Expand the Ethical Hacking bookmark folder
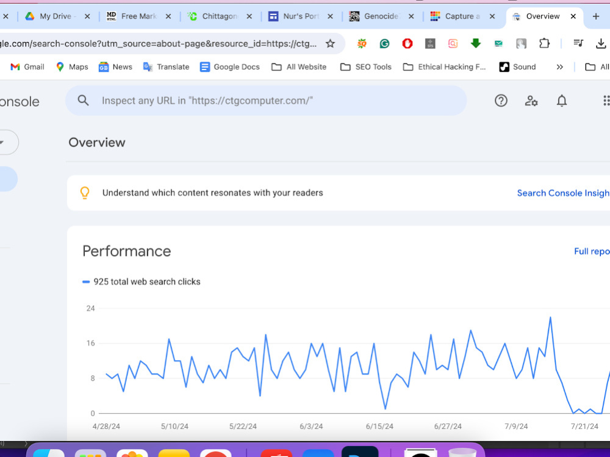 point(444,67)
